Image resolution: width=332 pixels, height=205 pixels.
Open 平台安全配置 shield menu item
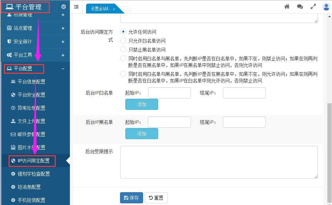coord(31,95)
